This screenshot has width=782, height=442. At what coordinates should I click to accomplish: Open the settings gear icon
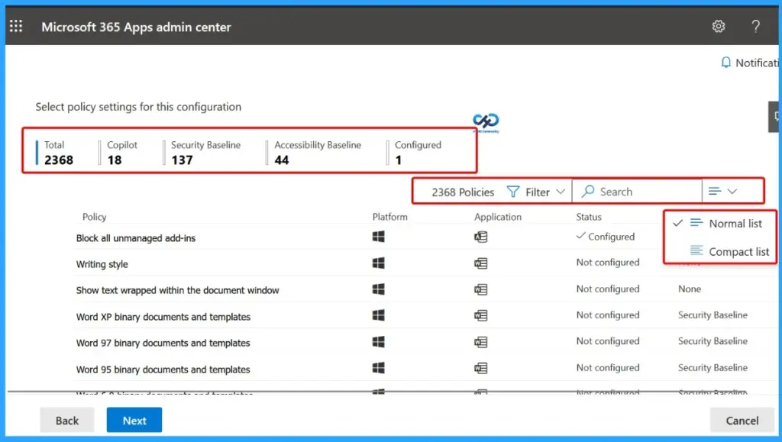[x=718, y=26]
